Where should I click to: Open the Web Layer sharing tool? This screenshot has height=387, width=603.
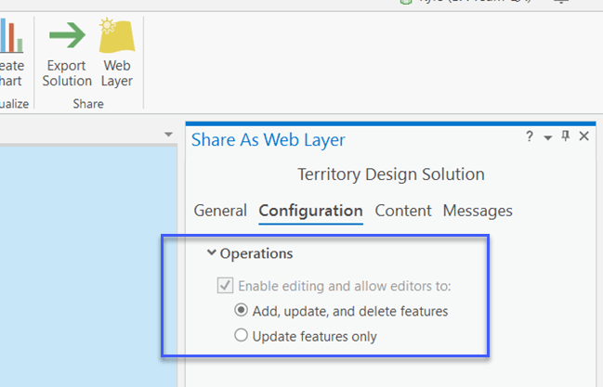pyautogui.click(x=117, y=37)
